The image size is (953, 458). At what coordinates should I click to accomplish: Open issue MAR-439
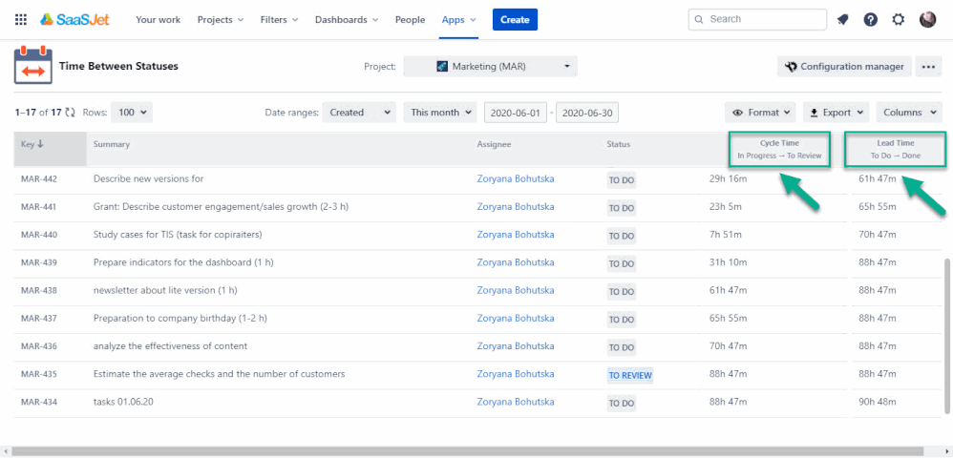39,262
